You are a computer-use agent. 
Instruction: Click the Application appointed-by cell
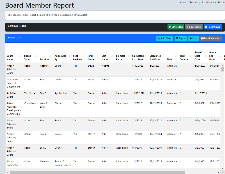click(x=61, y=93)
